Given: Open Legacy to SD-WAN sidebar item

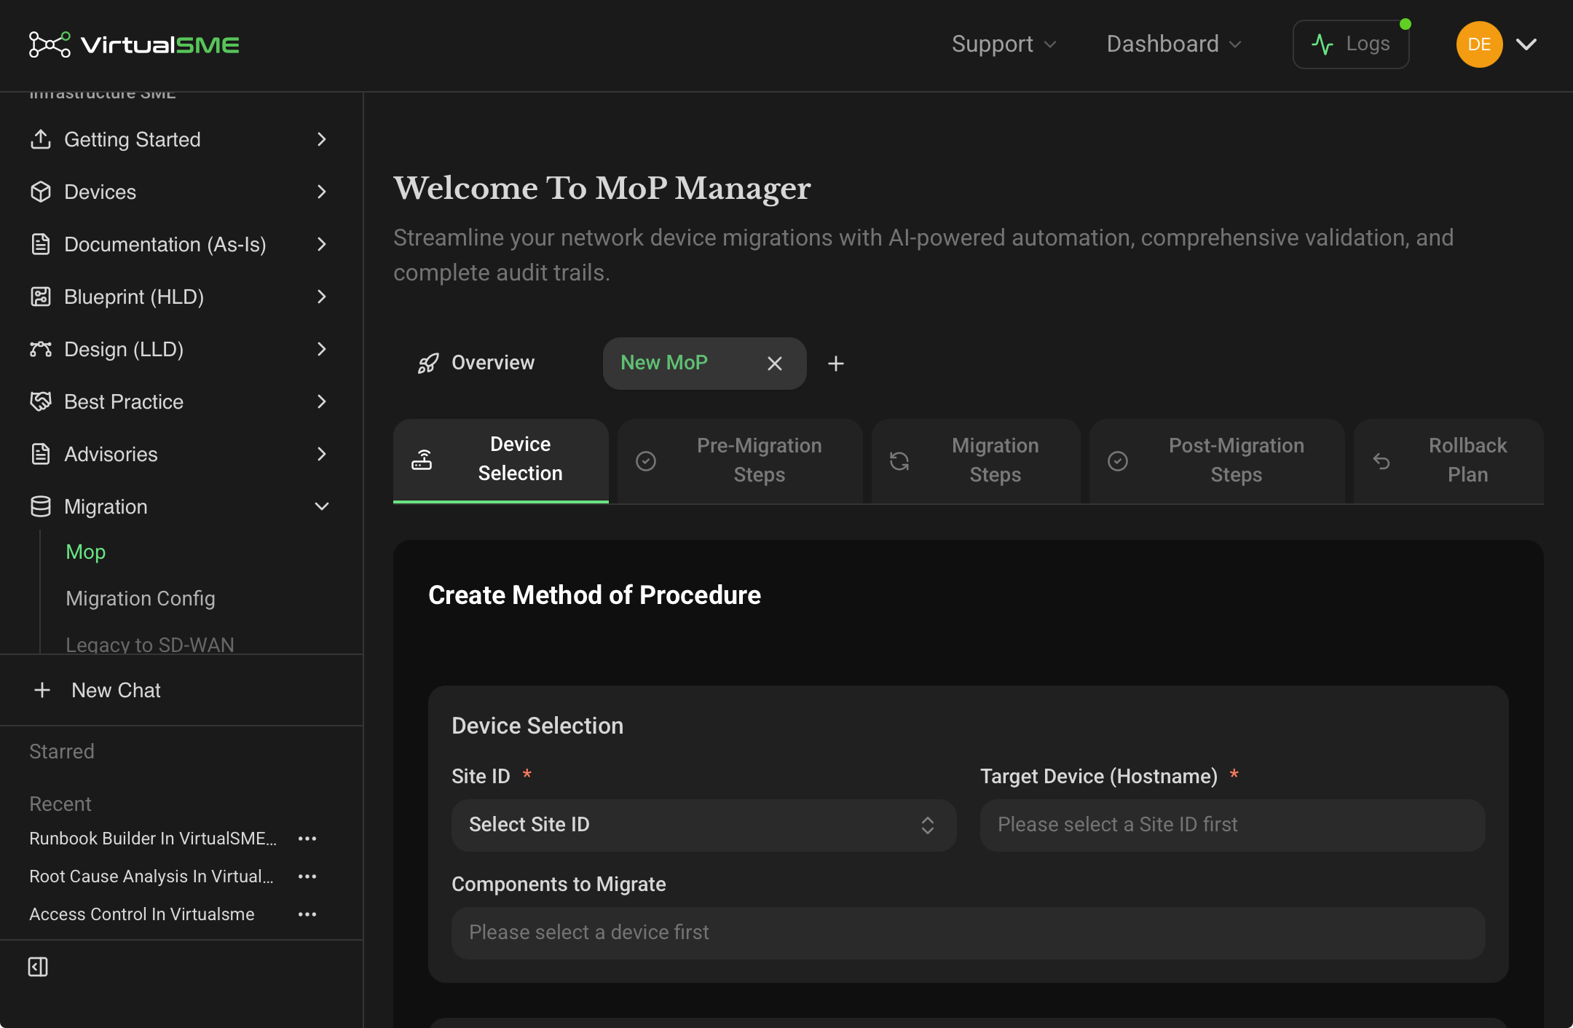Looking at the screenshot, I should coord(150,644).
